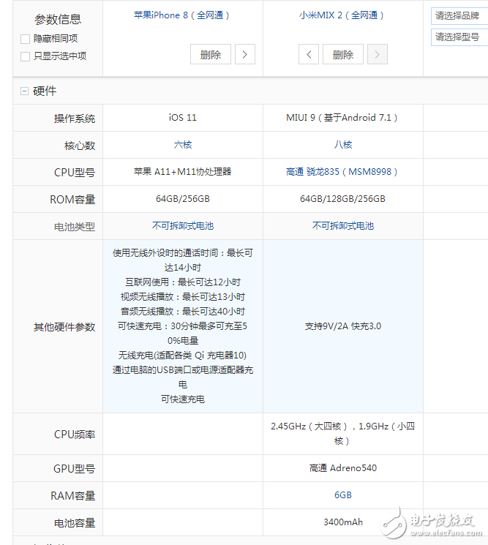Select 无线充电(适配各类 Qi 充电器10) line
The width and height of the screenshot is (488, 545).
tap(182, 356)
